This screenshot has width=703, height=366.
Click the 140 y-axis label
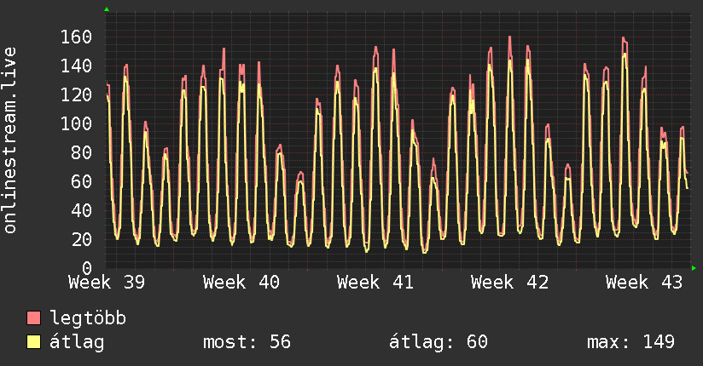coord(76,66)
